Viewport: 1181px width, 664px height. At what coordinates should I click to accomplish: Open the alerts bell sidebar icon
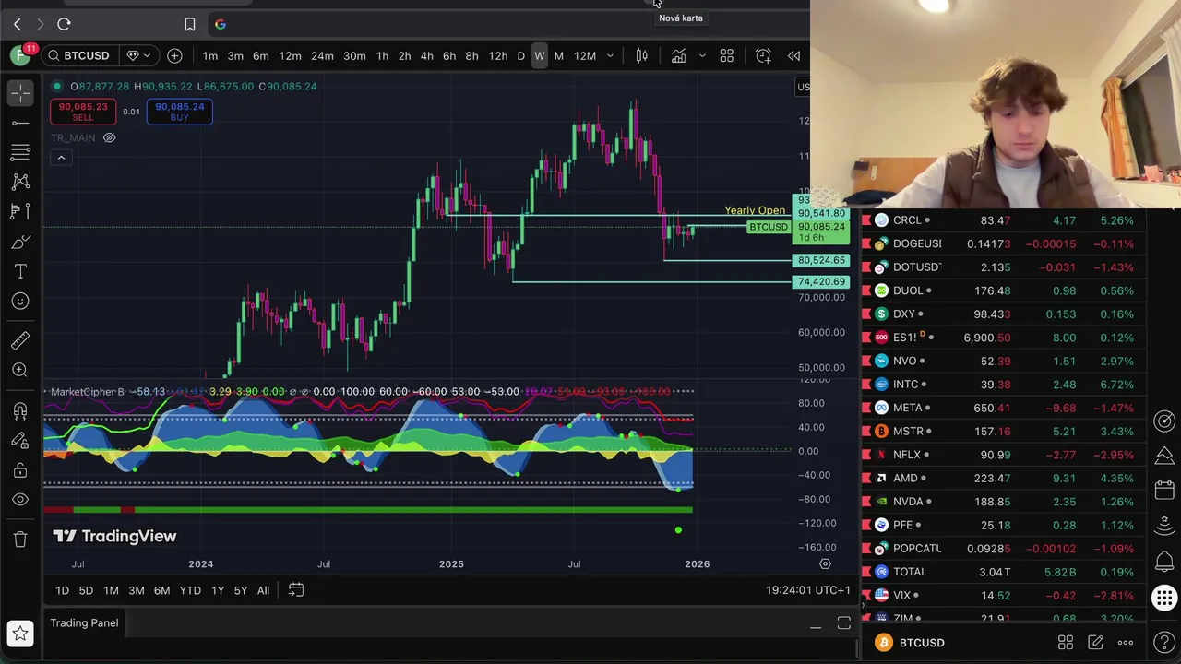pos(1164,562)
